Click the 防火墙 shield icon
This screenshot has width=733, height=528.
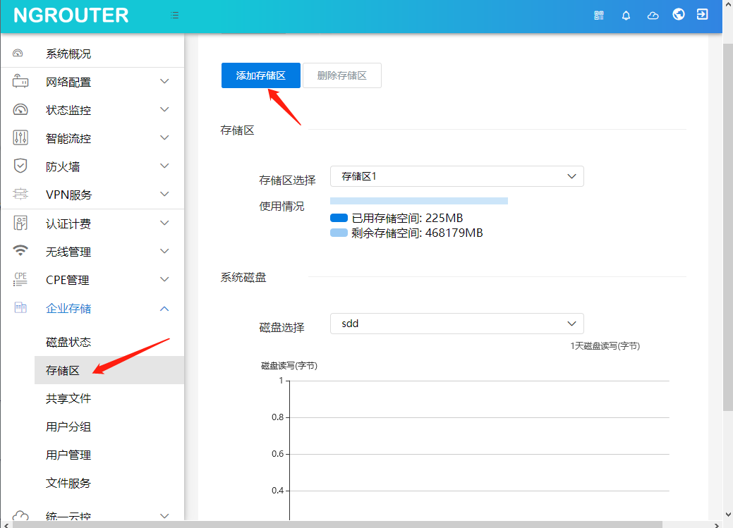pos(20,166)
